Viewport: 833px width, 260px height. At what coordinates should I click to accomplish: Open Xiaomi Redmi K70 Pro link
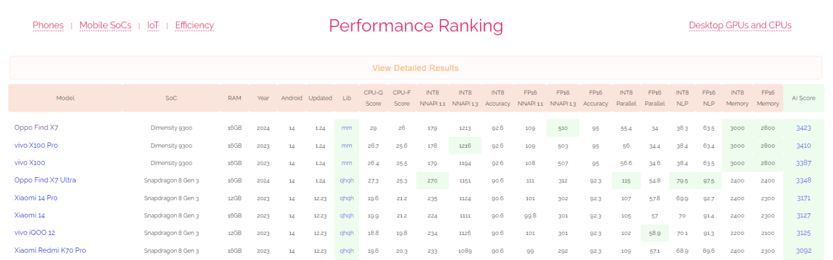tap(50, 250)
